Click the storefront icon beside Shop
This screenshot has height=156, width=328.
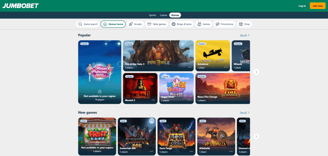241,24
